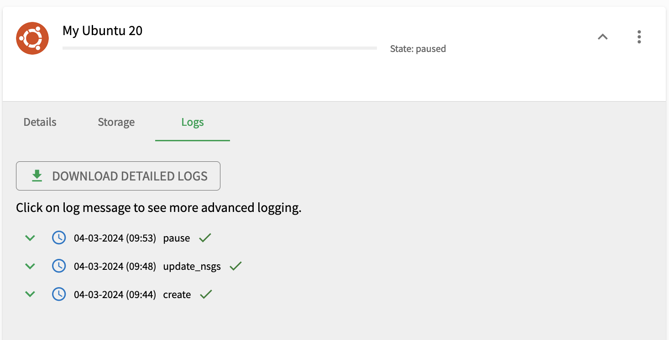Click the clock icon beside create log
Image resolution: width=669 pixels, height=340 pixels.
[59, 294]
